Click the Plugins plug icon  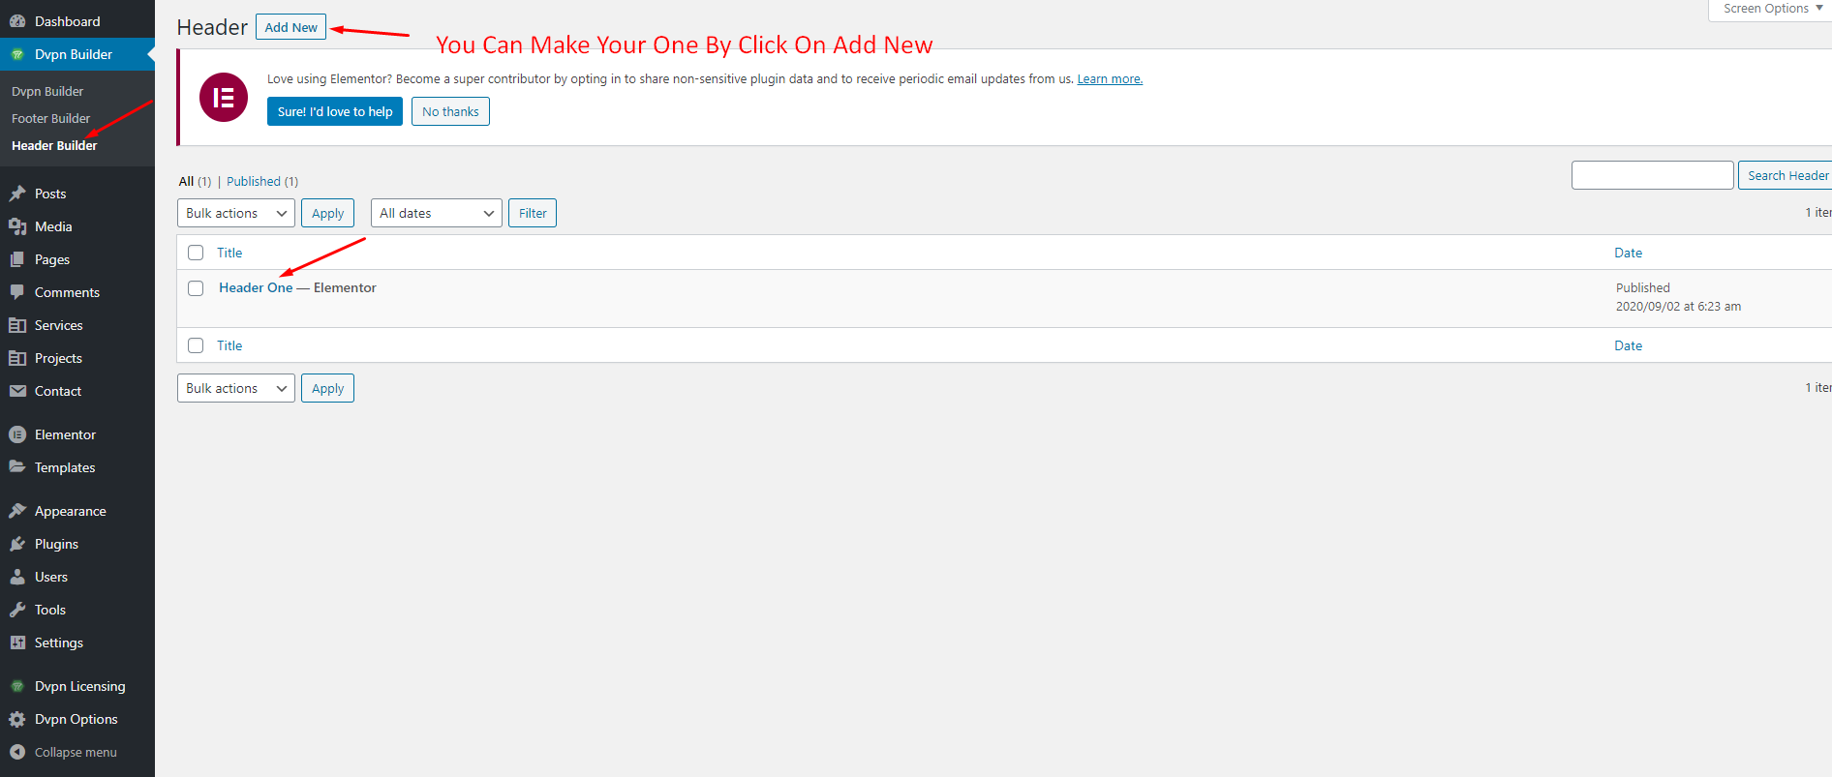point(17,544)
